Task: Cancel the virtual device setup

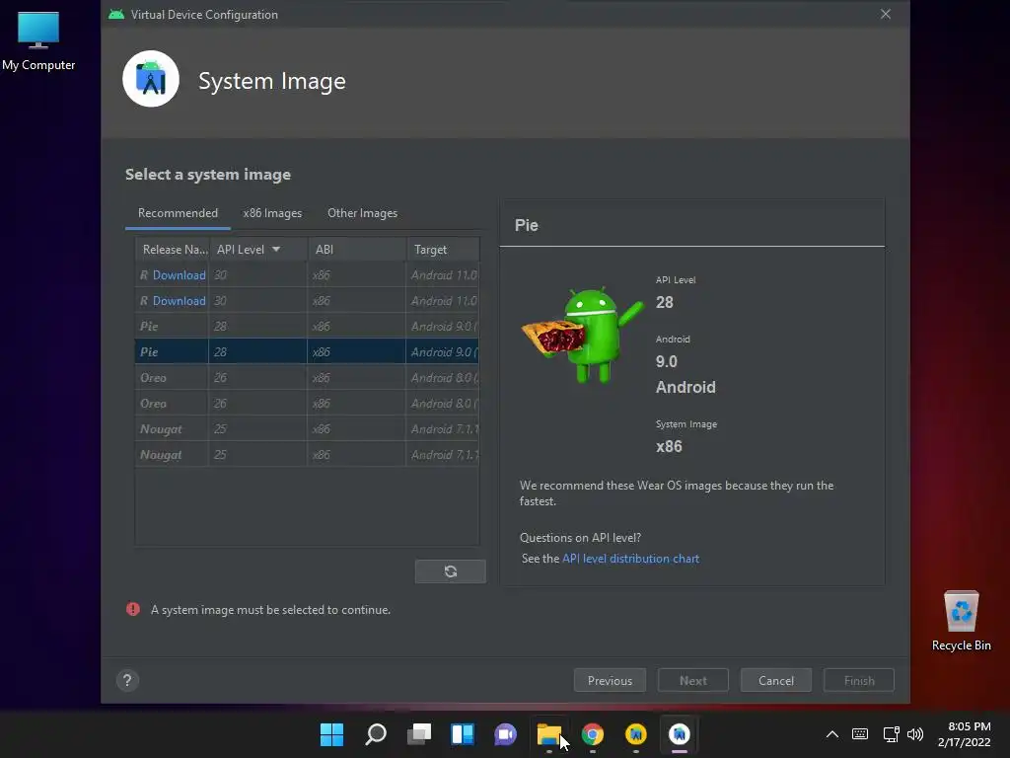Action: (776, 681)
